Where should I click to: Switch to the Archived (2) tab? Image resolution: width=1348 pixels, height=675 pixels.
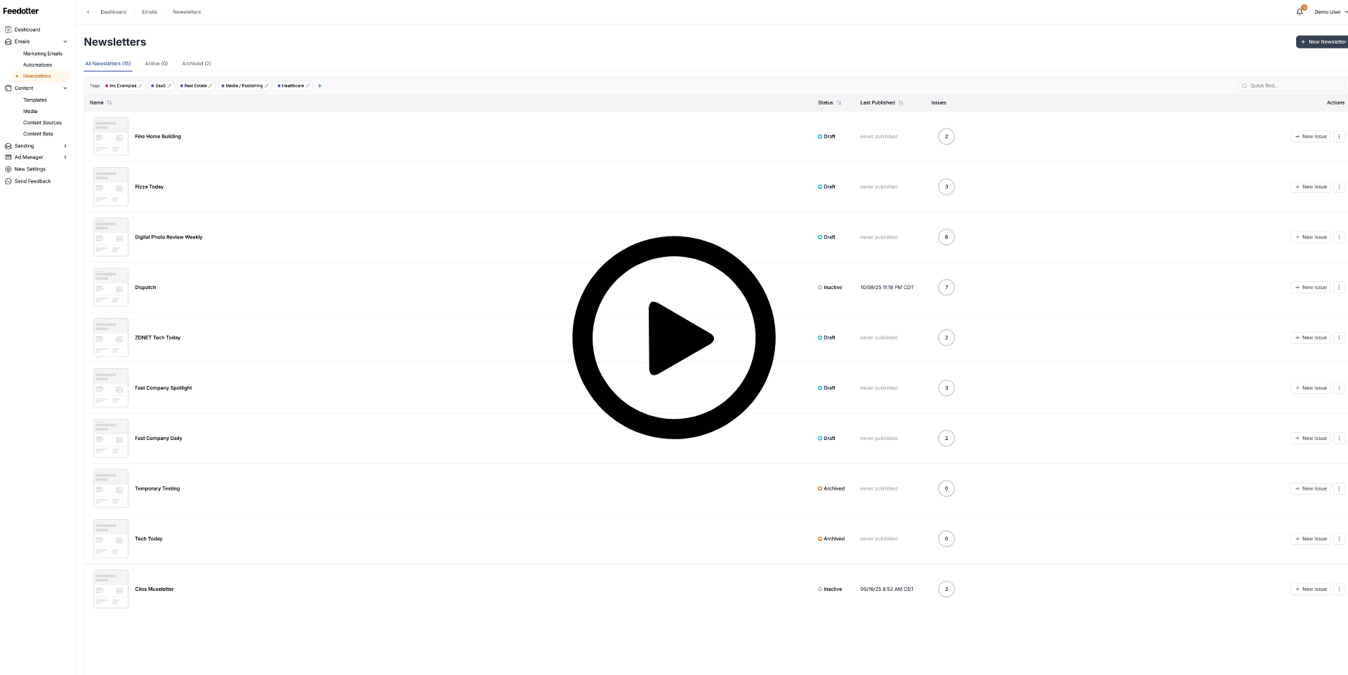(x=197, y=64)
